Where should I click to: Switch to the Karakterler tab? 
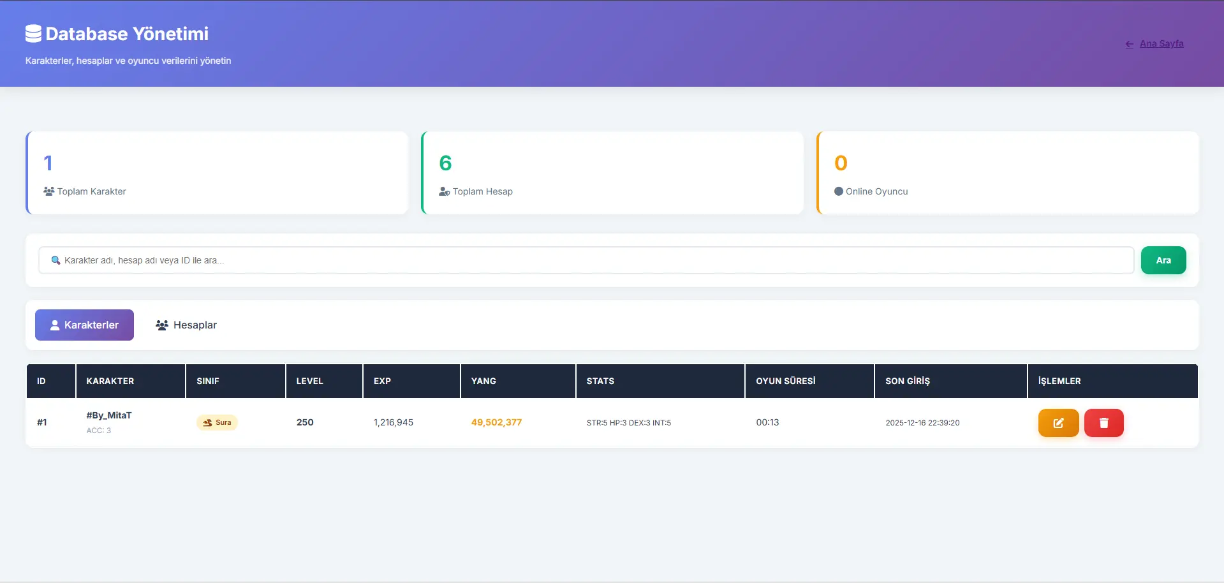click(84, 325)
